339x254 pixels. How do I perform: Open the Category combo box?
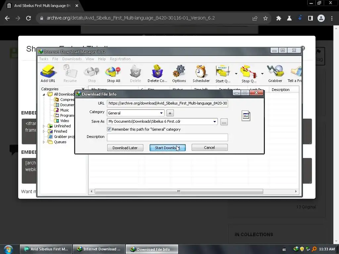point(135,113)
